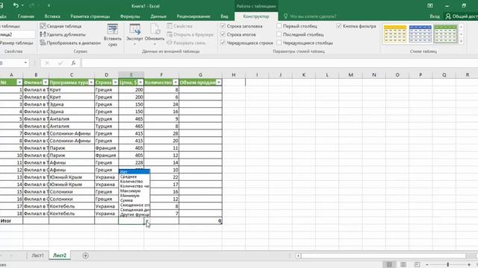Open filter dropdown on Количество header

(x=176, y=83)
